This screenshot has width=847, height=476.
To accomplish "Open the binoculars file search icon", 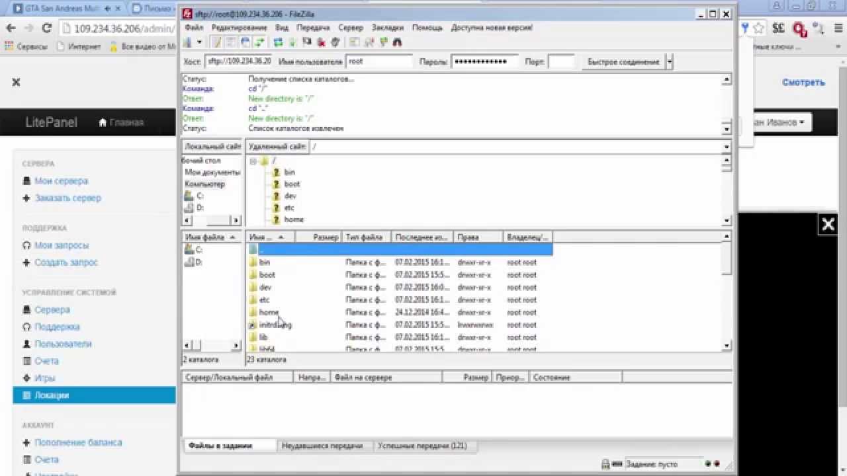I will pos(398,42).
